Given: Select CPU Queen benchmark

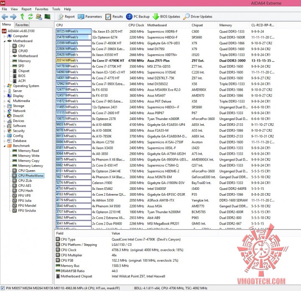Looking at the screenshot, I should [x=24, y=171].
